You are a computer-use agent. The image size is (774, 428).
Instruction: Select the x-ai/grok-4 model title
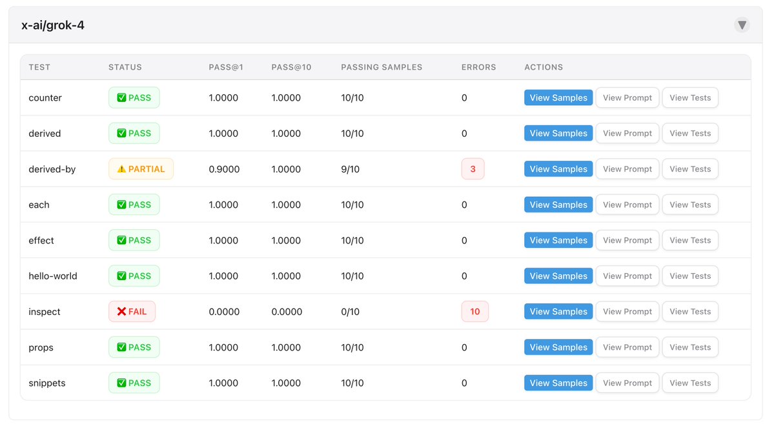point(53,25)
